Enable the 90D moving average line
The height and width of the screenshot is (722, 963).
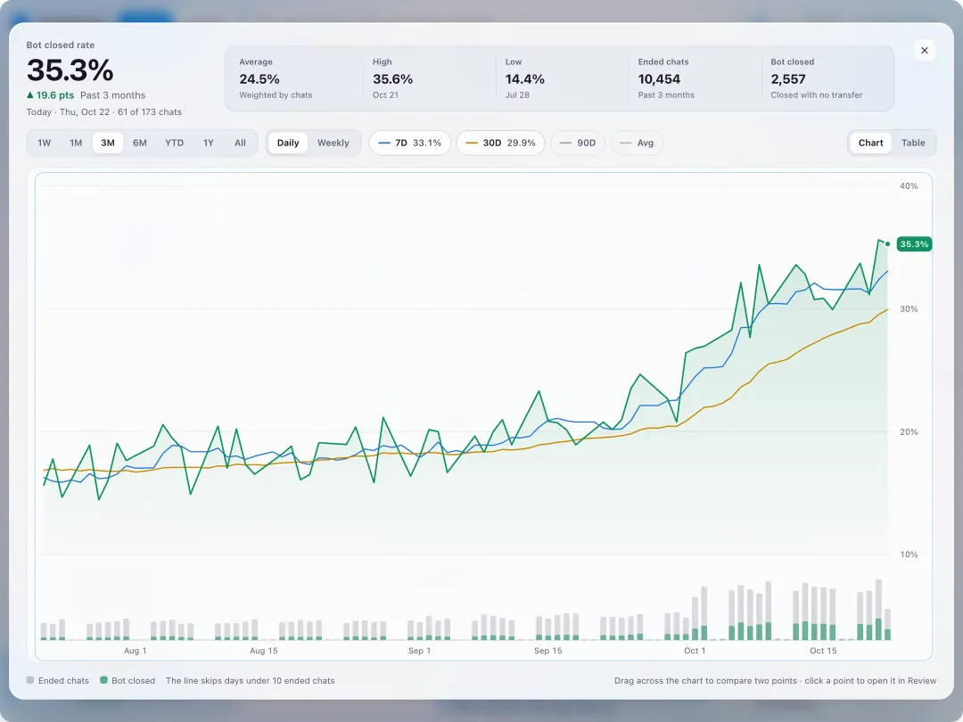click(x=578, y=143)
